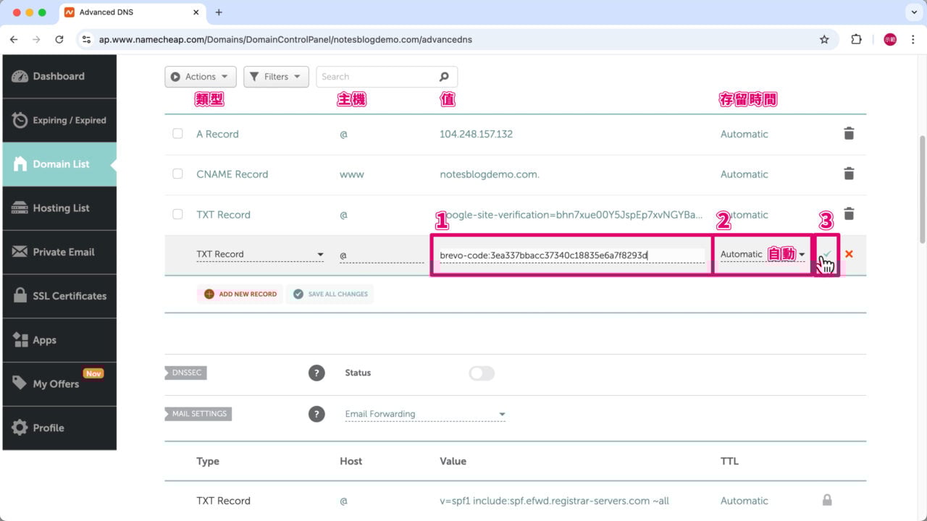Click the magnifier icon in the search box
This screenshot has height=521, width=927.
[442, 76]
